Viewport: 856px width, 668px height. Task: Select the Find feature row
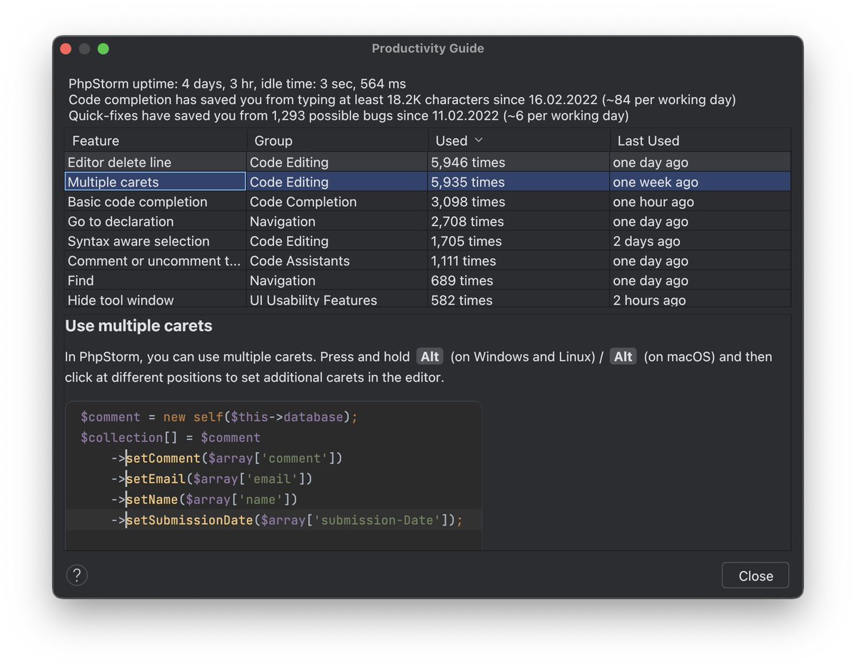(x=428, y=281)
